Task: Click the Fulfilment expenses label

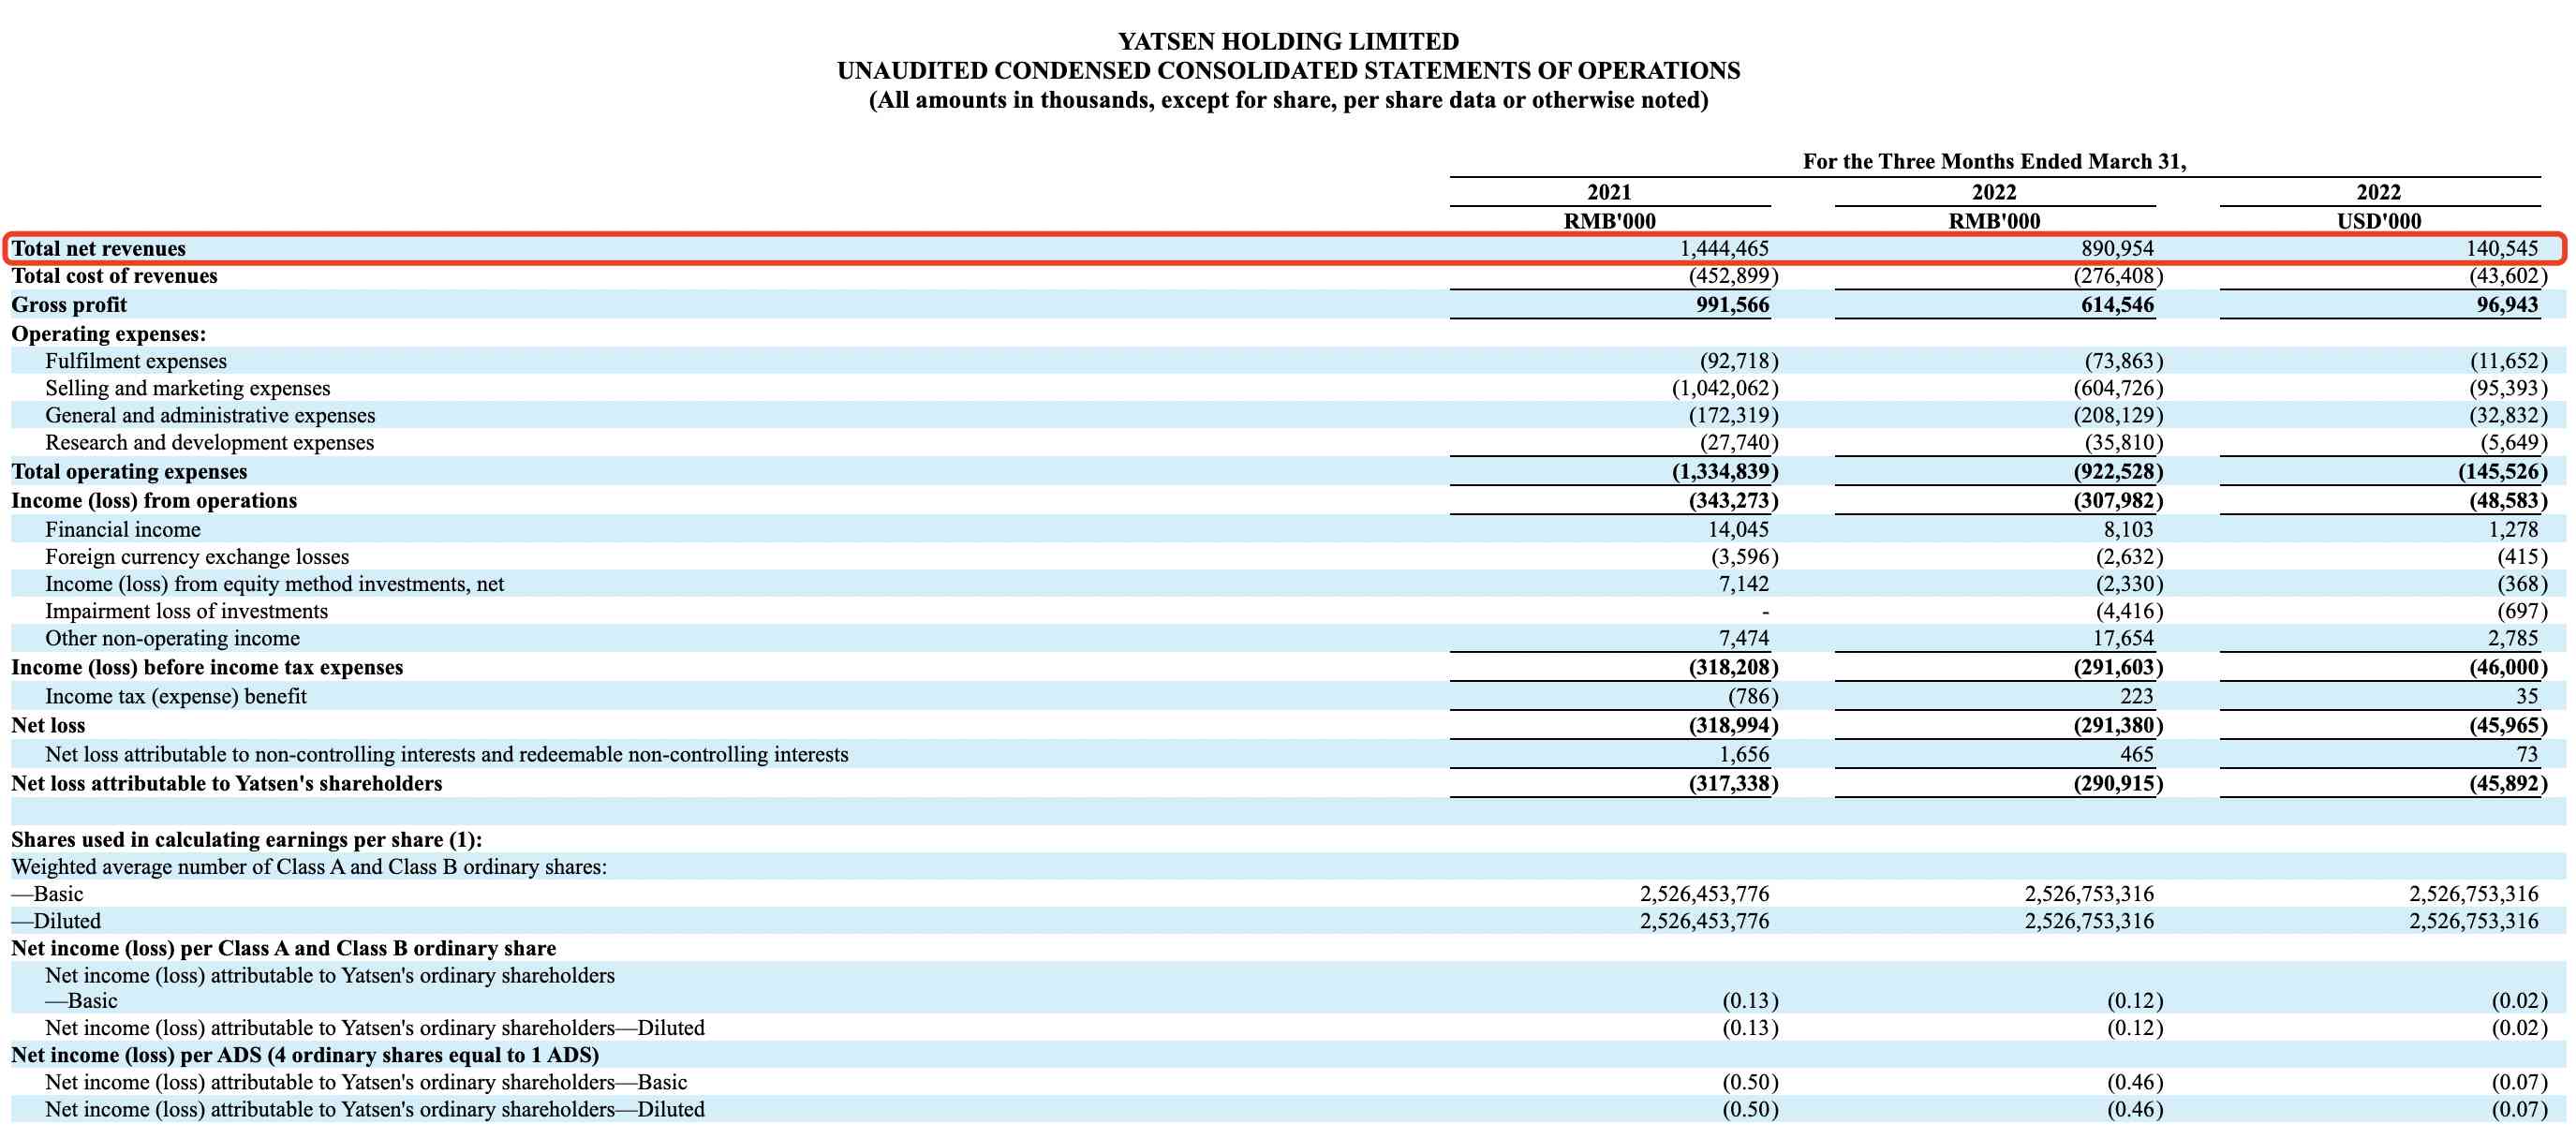Action: click(135, 361)
